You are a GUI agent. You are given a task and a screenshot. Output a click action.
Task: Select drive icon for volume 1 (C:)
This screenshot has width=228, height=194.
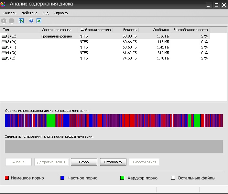(4, 36)
